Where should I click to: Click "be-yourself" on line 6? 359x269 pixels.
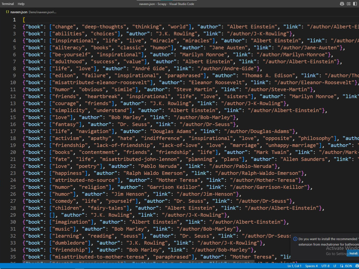pyautogui.click(x=71, y=54)
